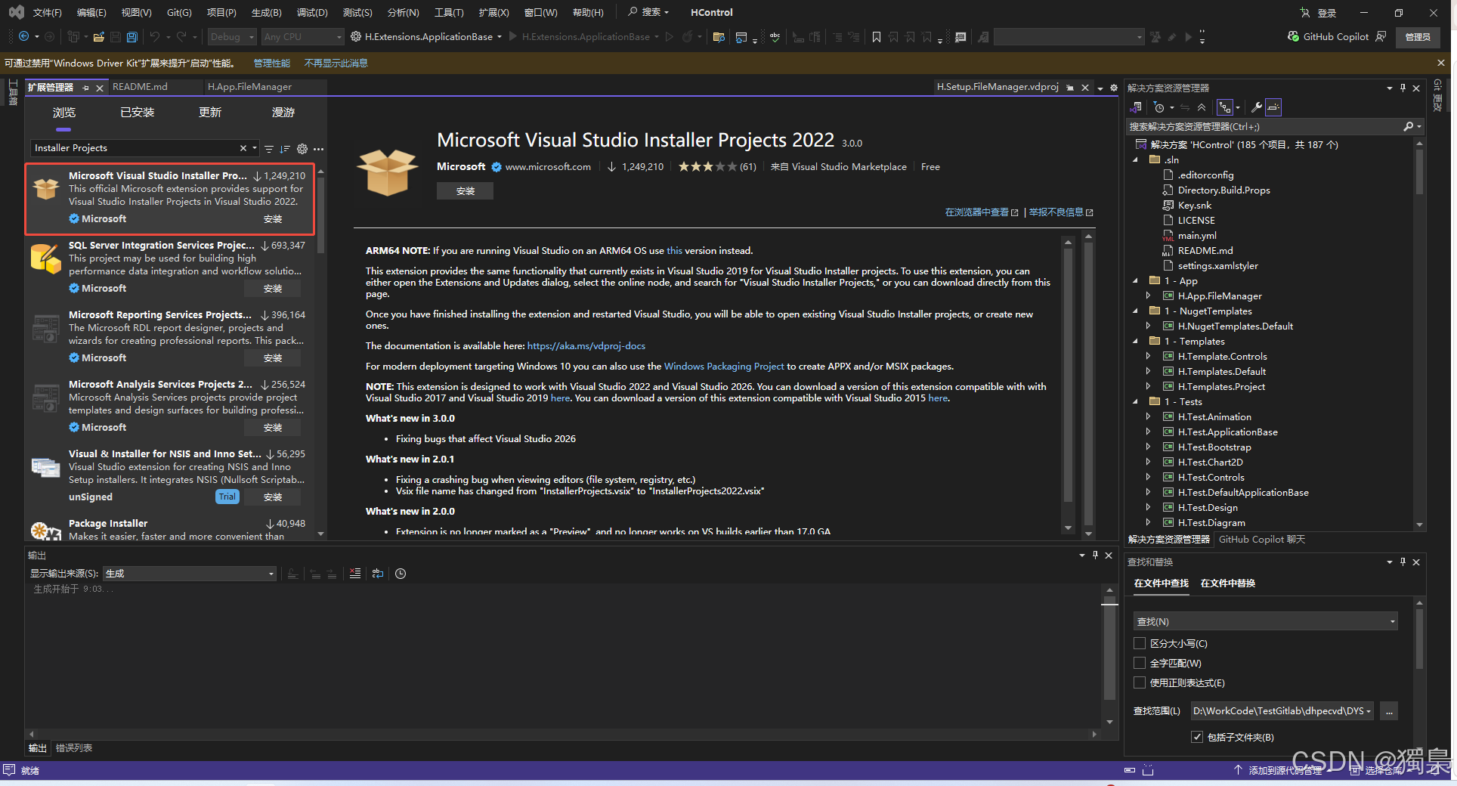
Task: Switch views icon in Solution Explorer toolbar
Action: coord(1136,107)
